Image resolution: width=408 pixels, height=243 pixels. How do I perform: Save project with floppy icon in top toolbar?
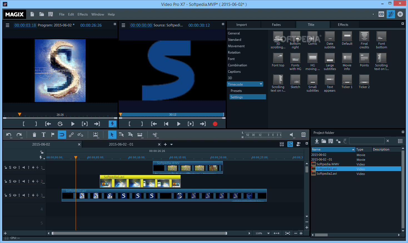tap(51, 14)
